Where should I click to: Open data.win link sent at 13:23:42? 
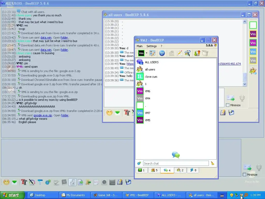point(46,38)
